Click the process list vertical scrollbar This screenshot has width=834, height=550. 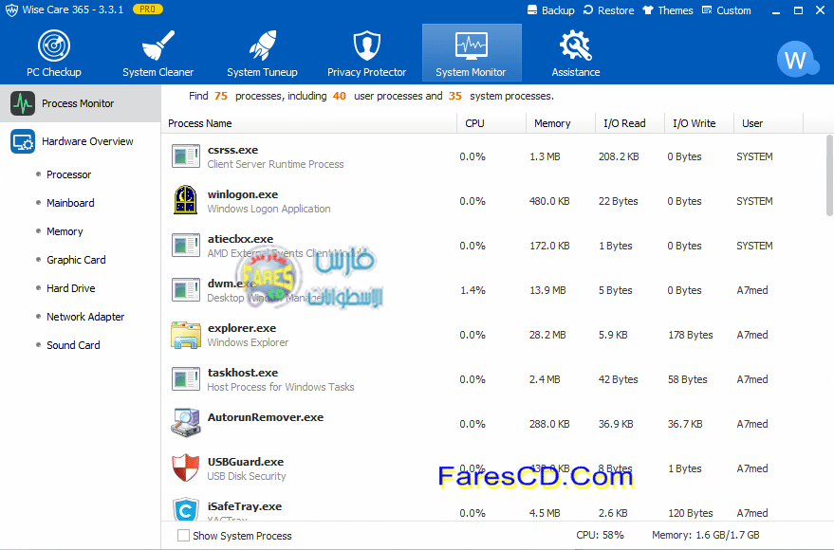click(829, 175)
